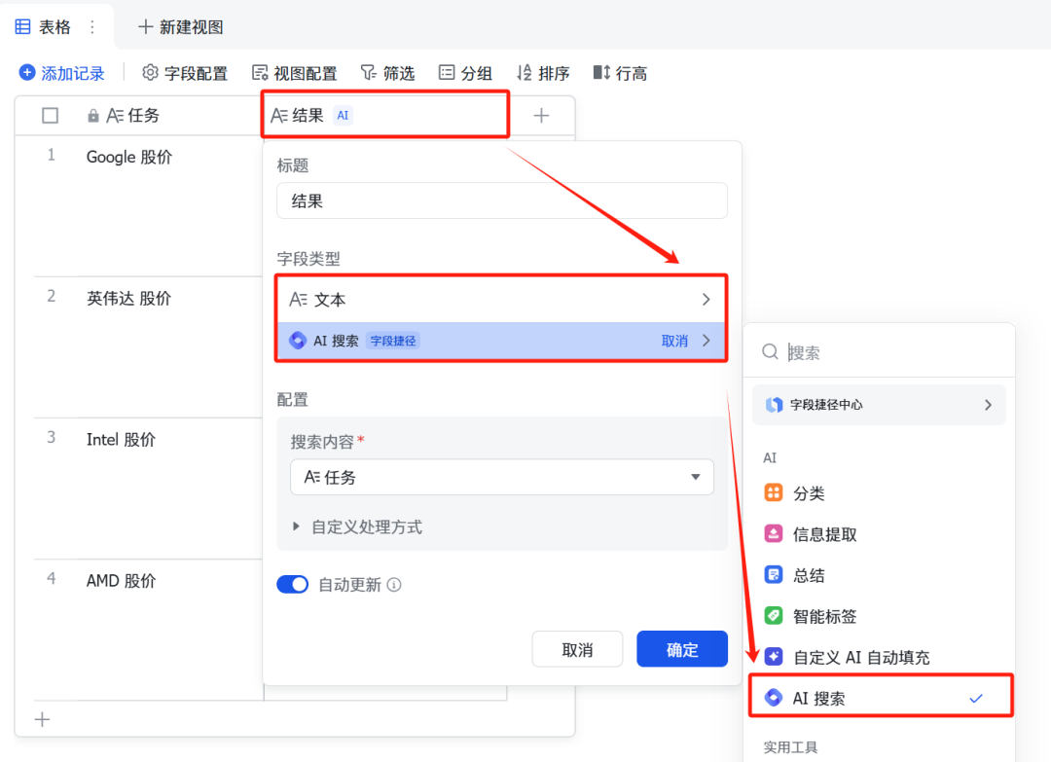
Task: Click the 字段捷径 tag in AI 搜索 row
Action: point(393,341)
